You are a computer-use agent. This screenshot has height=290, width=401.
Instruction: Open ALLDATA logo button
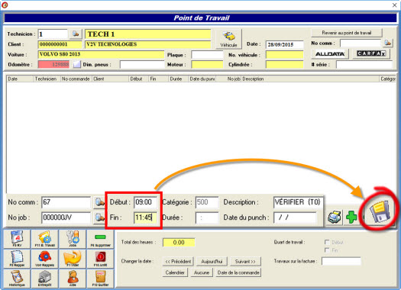coord(330,54)
